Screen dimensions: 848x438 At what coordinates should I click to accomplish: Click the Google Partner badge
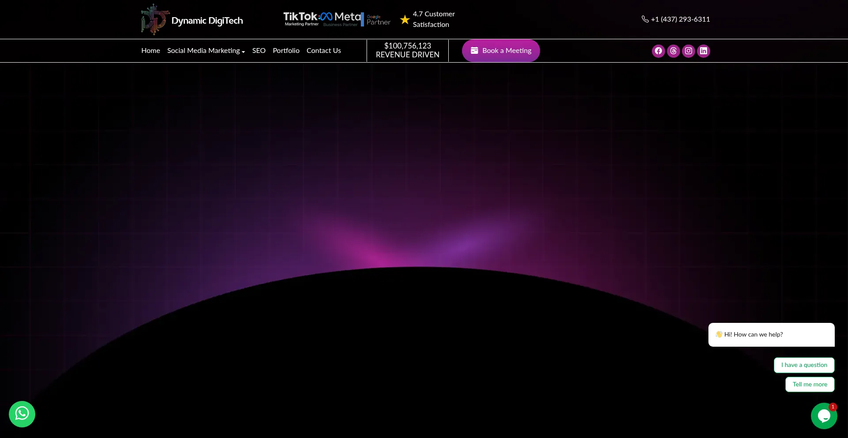[376, 19]
